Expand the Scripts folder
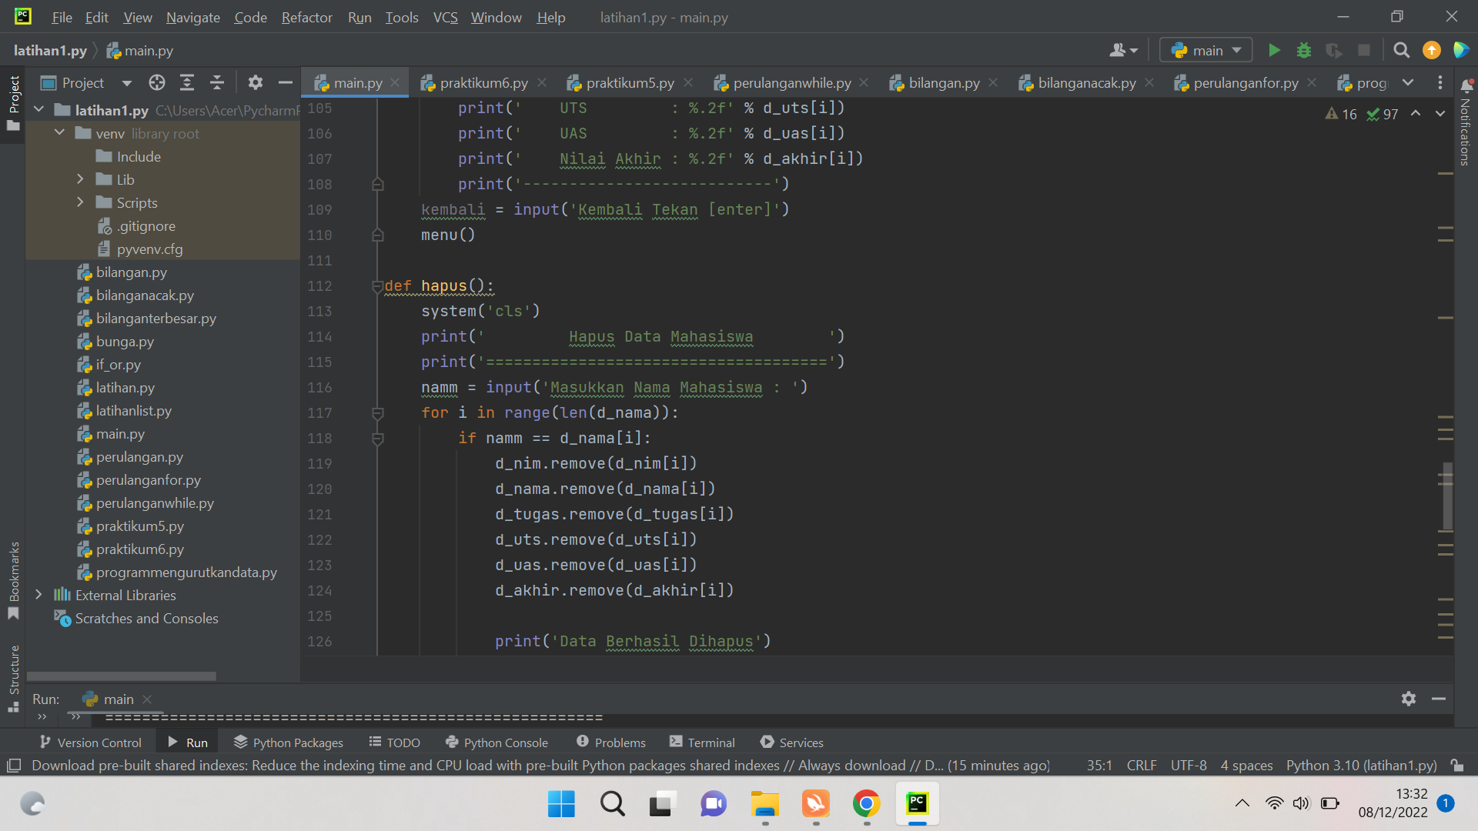 (x=80, y=202)
